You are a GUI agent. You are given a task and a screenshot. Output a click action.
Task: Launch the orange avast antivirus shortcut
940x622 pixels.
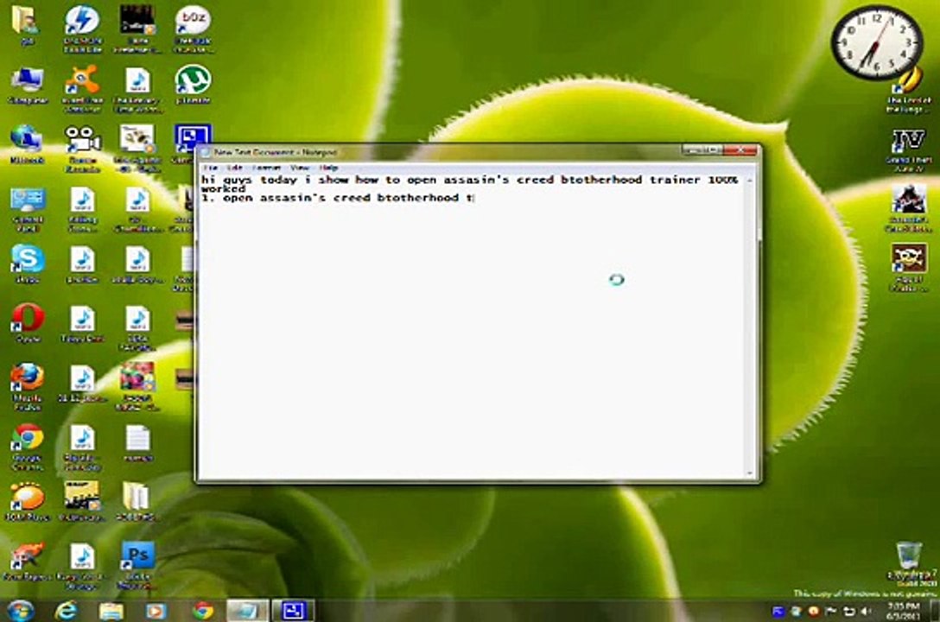tap(83, 88)
